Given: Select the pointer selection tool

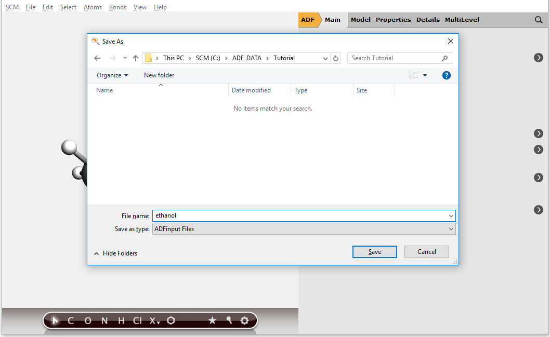Looking at the screenshot, I should click(55, 320).
